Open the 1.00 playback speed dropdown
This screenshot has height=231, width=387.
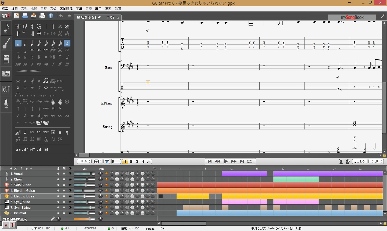(376, 161)
